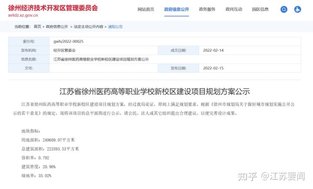This screenshot has width=313, height=189.
Task: Click the 建筑密度 20.96% line
Action: click(x=39, y=167)
